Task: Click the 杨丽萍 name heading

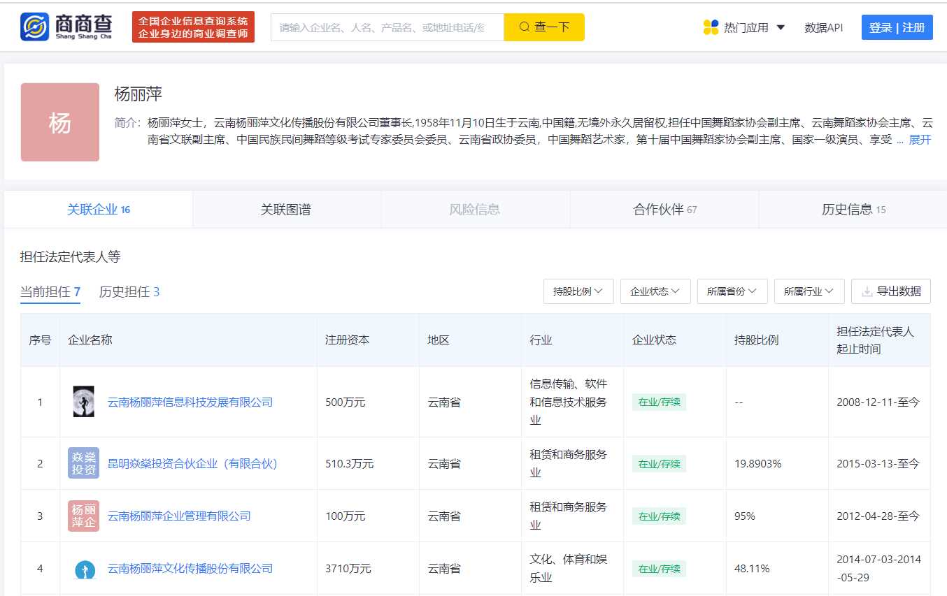Action: tap(138, 94)
